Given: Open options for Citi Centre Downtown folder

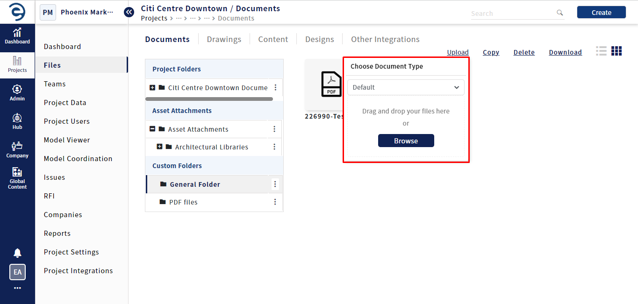Looking at the screenshot, I should [x=275, y=87].
